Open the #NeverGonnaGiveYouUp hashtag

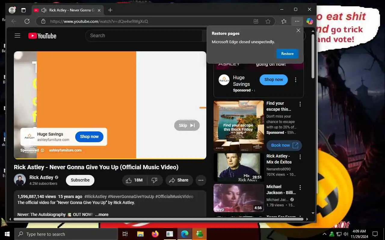131,196
